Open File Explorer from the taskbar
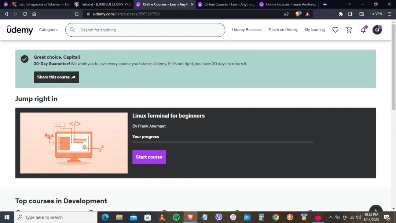 pos(119,217)
